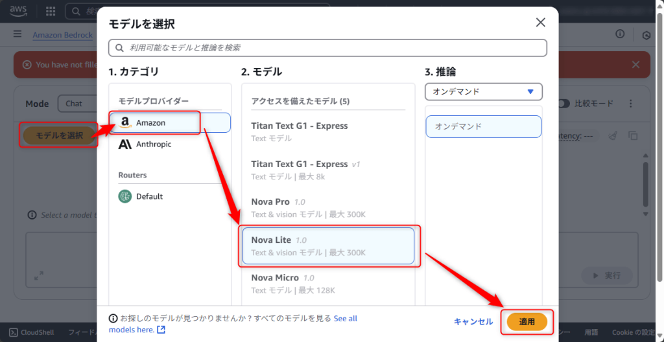Open the hamburger navigation menu
Viewport: 664px width, 342px height.
[x=18, y=34]
